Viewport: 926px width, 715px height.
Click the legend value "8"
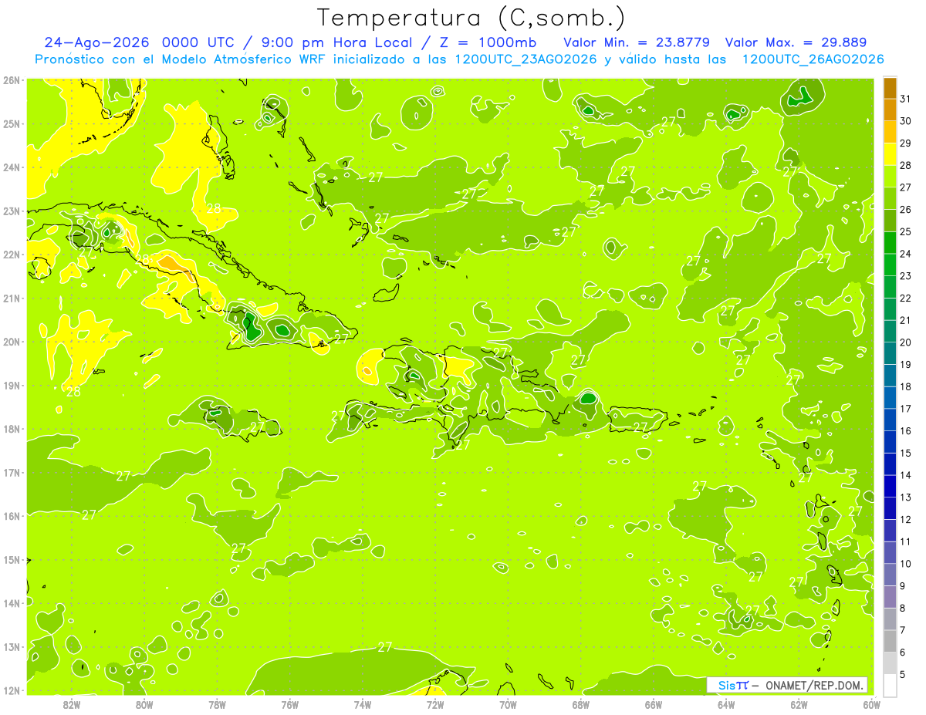[x=903, y=608]
